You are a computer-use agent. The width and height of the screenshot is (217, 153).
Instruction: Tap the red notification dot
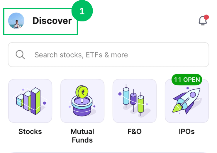(206, 17)
